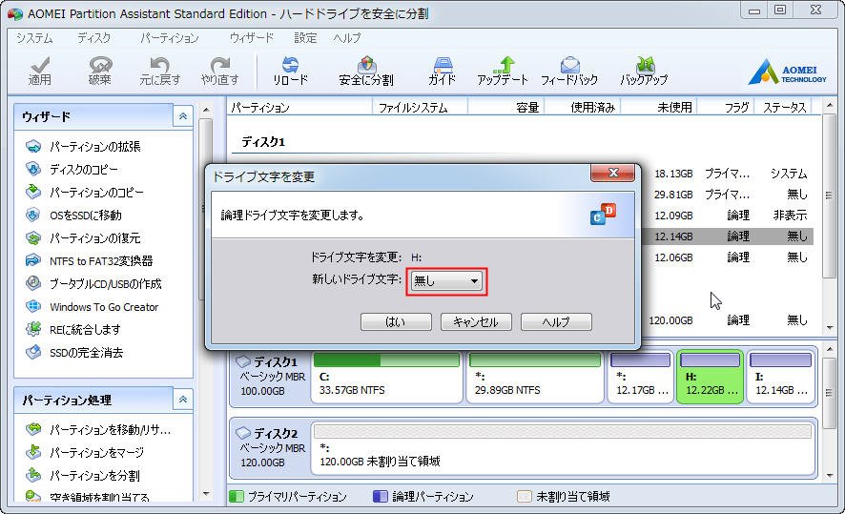Select パーティションをマージ operation
This screenshot has width=845, height=514.
[x=85, y=453]
